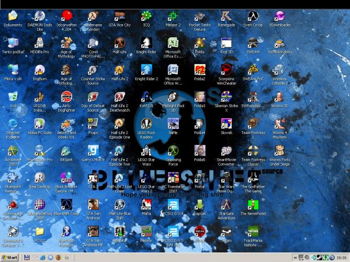This screenshot has height=262, width=350.
Task: Launch Blue Shift Coop icon
Action: tap(66, 205)
